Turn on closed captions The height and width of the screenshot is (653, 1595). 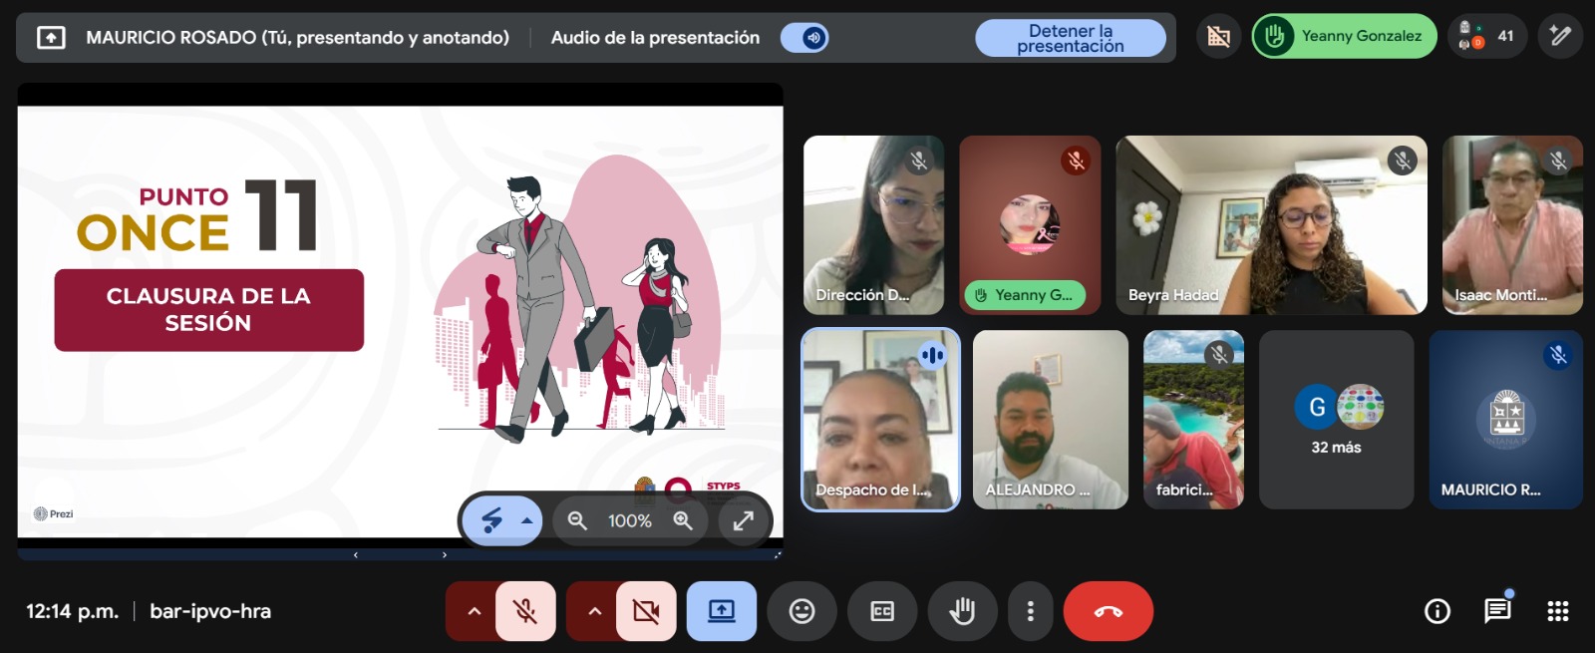coord(882,611)
